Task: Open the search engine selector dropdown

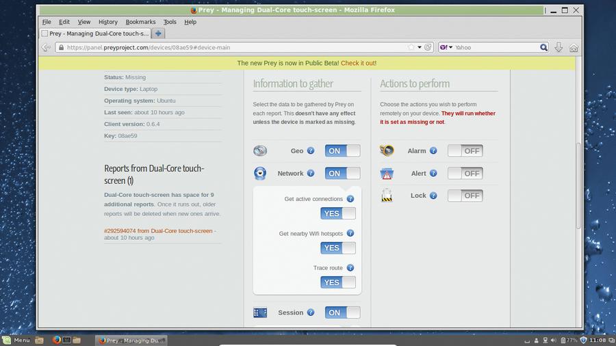Action: click(446, 47)
